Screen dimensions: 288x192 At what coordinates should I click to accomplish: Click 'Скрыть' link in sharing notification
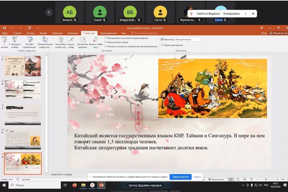pos(197,177)
